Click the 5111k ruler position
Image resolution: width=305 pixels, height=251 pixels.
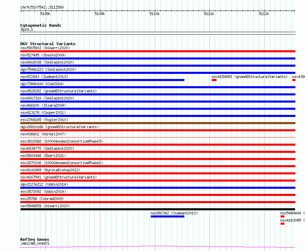[209, 14]
